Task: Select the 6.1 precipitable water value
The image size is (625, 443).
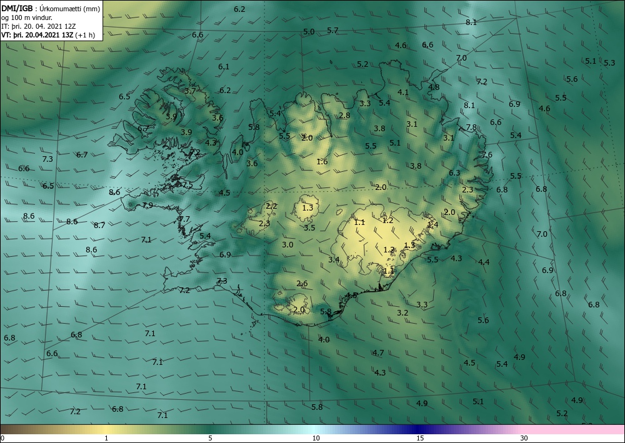Action: [224, 66]
